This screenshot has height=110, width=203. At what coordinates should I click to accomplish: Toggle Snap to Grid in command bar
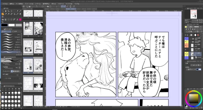[x=67, y=6]
